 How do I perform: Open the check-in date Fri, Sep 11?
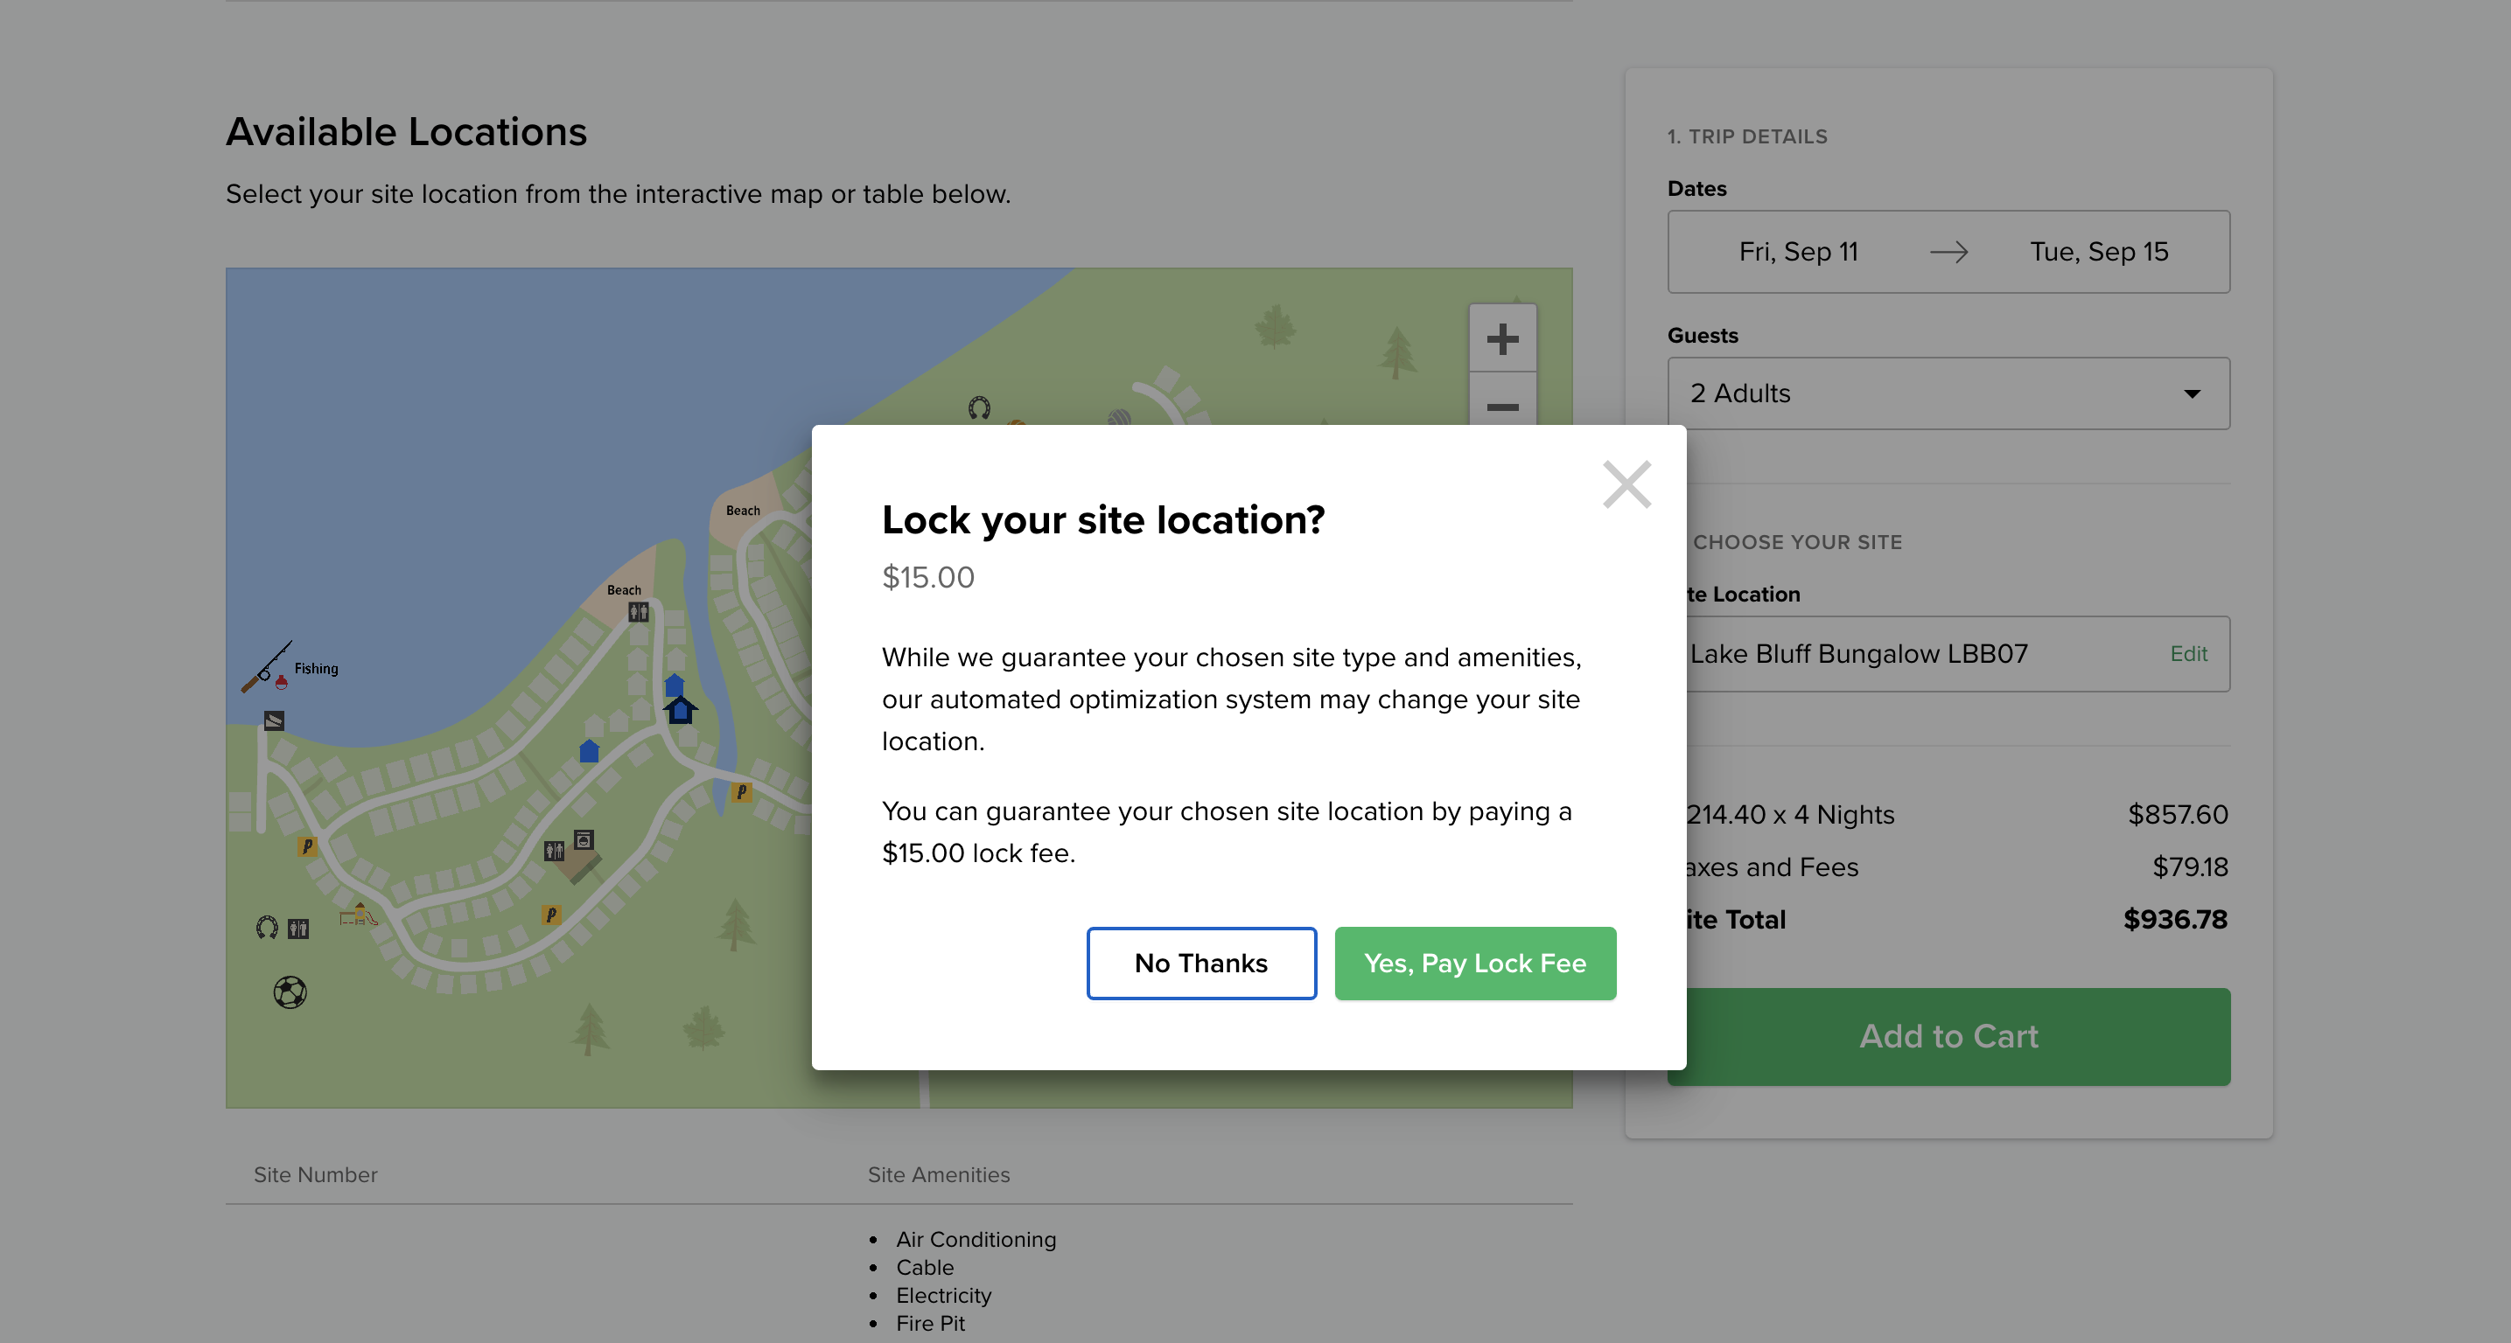1799,252
